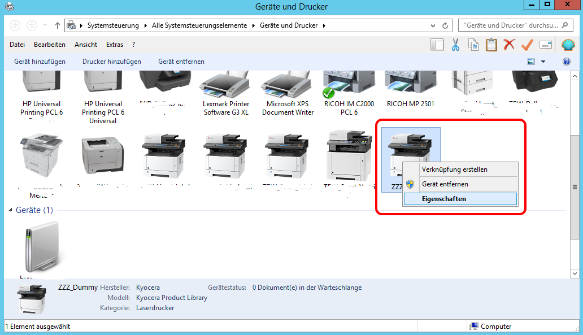Open the ? help menu
583x335 pixels.
coord(133,45)
